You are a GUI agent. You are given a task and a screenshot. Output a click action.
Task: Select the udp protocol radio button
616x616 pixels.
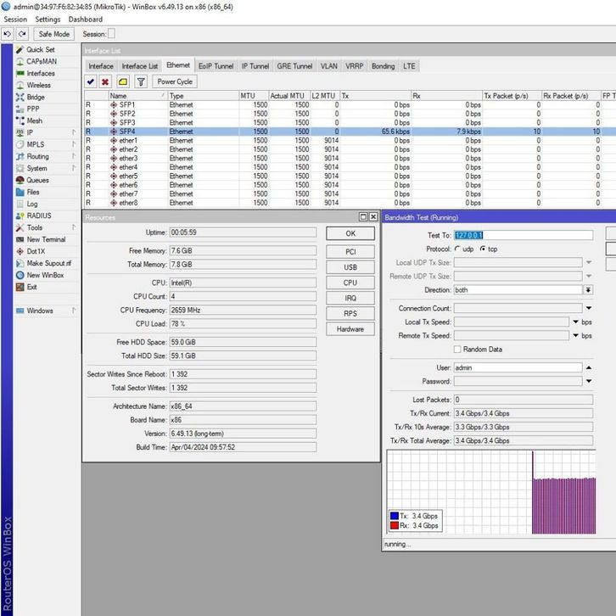(x=458, y=249)
